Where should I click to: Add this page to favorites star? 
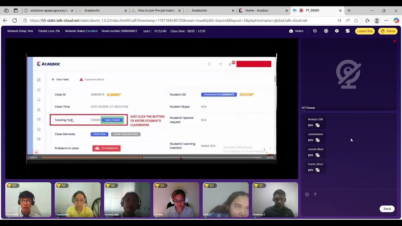point(356,20)
